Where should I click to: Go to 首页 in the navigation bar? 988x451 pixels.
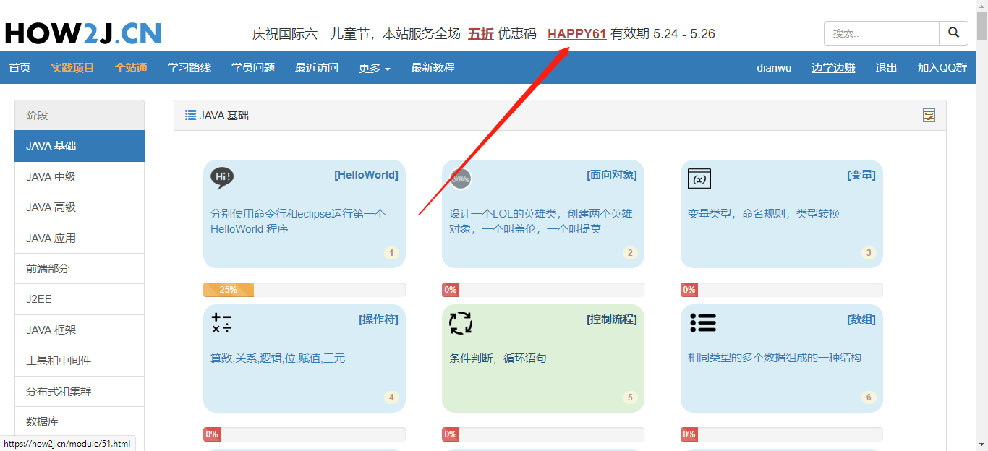click(x=20, y=68)
